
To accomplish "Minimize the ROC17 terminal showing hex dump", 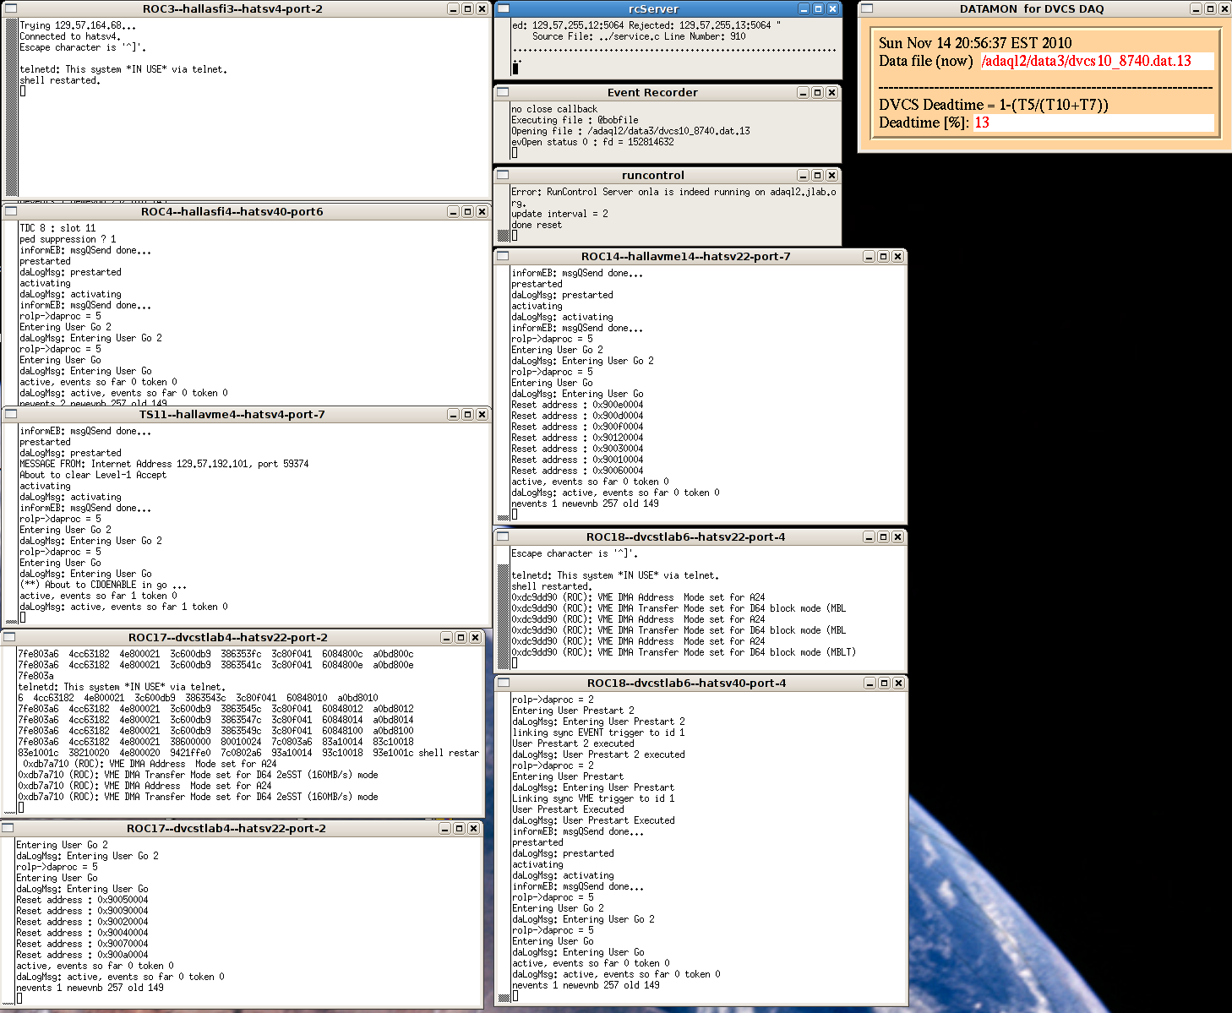I will [x=446, y=637].
